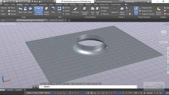Open the ViewCube in the viewport
This screenshot has width=169, height=95.
coord(163,33)
